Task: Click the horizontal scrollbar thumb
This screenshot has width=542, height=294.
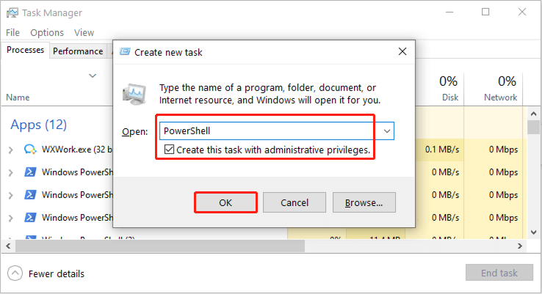Action: click(x=159, y=246)
